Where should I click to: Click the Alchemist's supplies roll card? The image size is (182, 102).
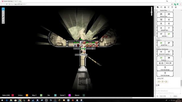pyautogui.click(x=165, y=52)
